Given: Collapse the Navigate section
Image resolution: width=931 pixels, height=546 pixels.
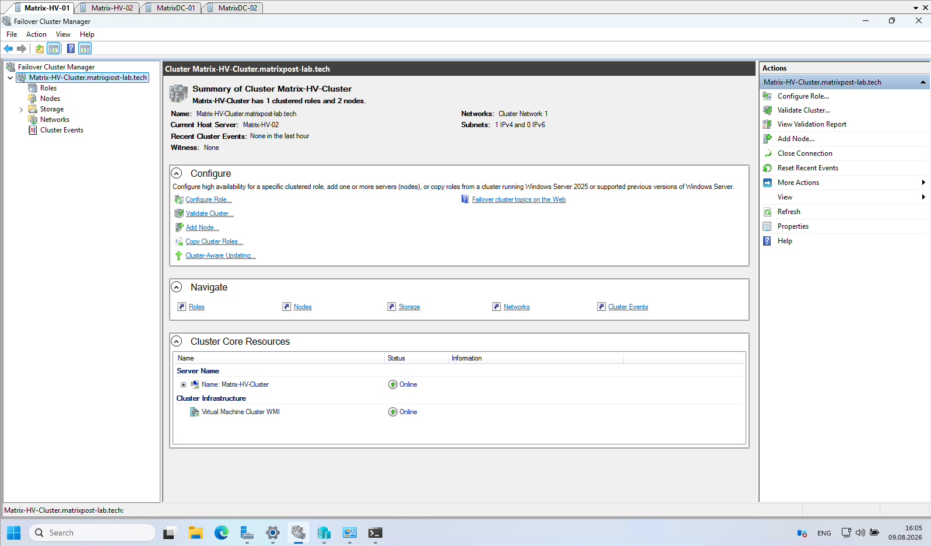Looking at the screenshot, I should 176,287.
